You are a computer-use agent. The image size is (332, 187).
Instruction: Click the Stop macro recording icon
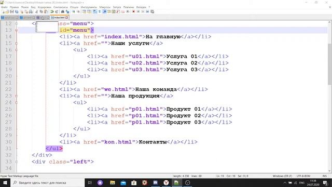tap(138, 11)
